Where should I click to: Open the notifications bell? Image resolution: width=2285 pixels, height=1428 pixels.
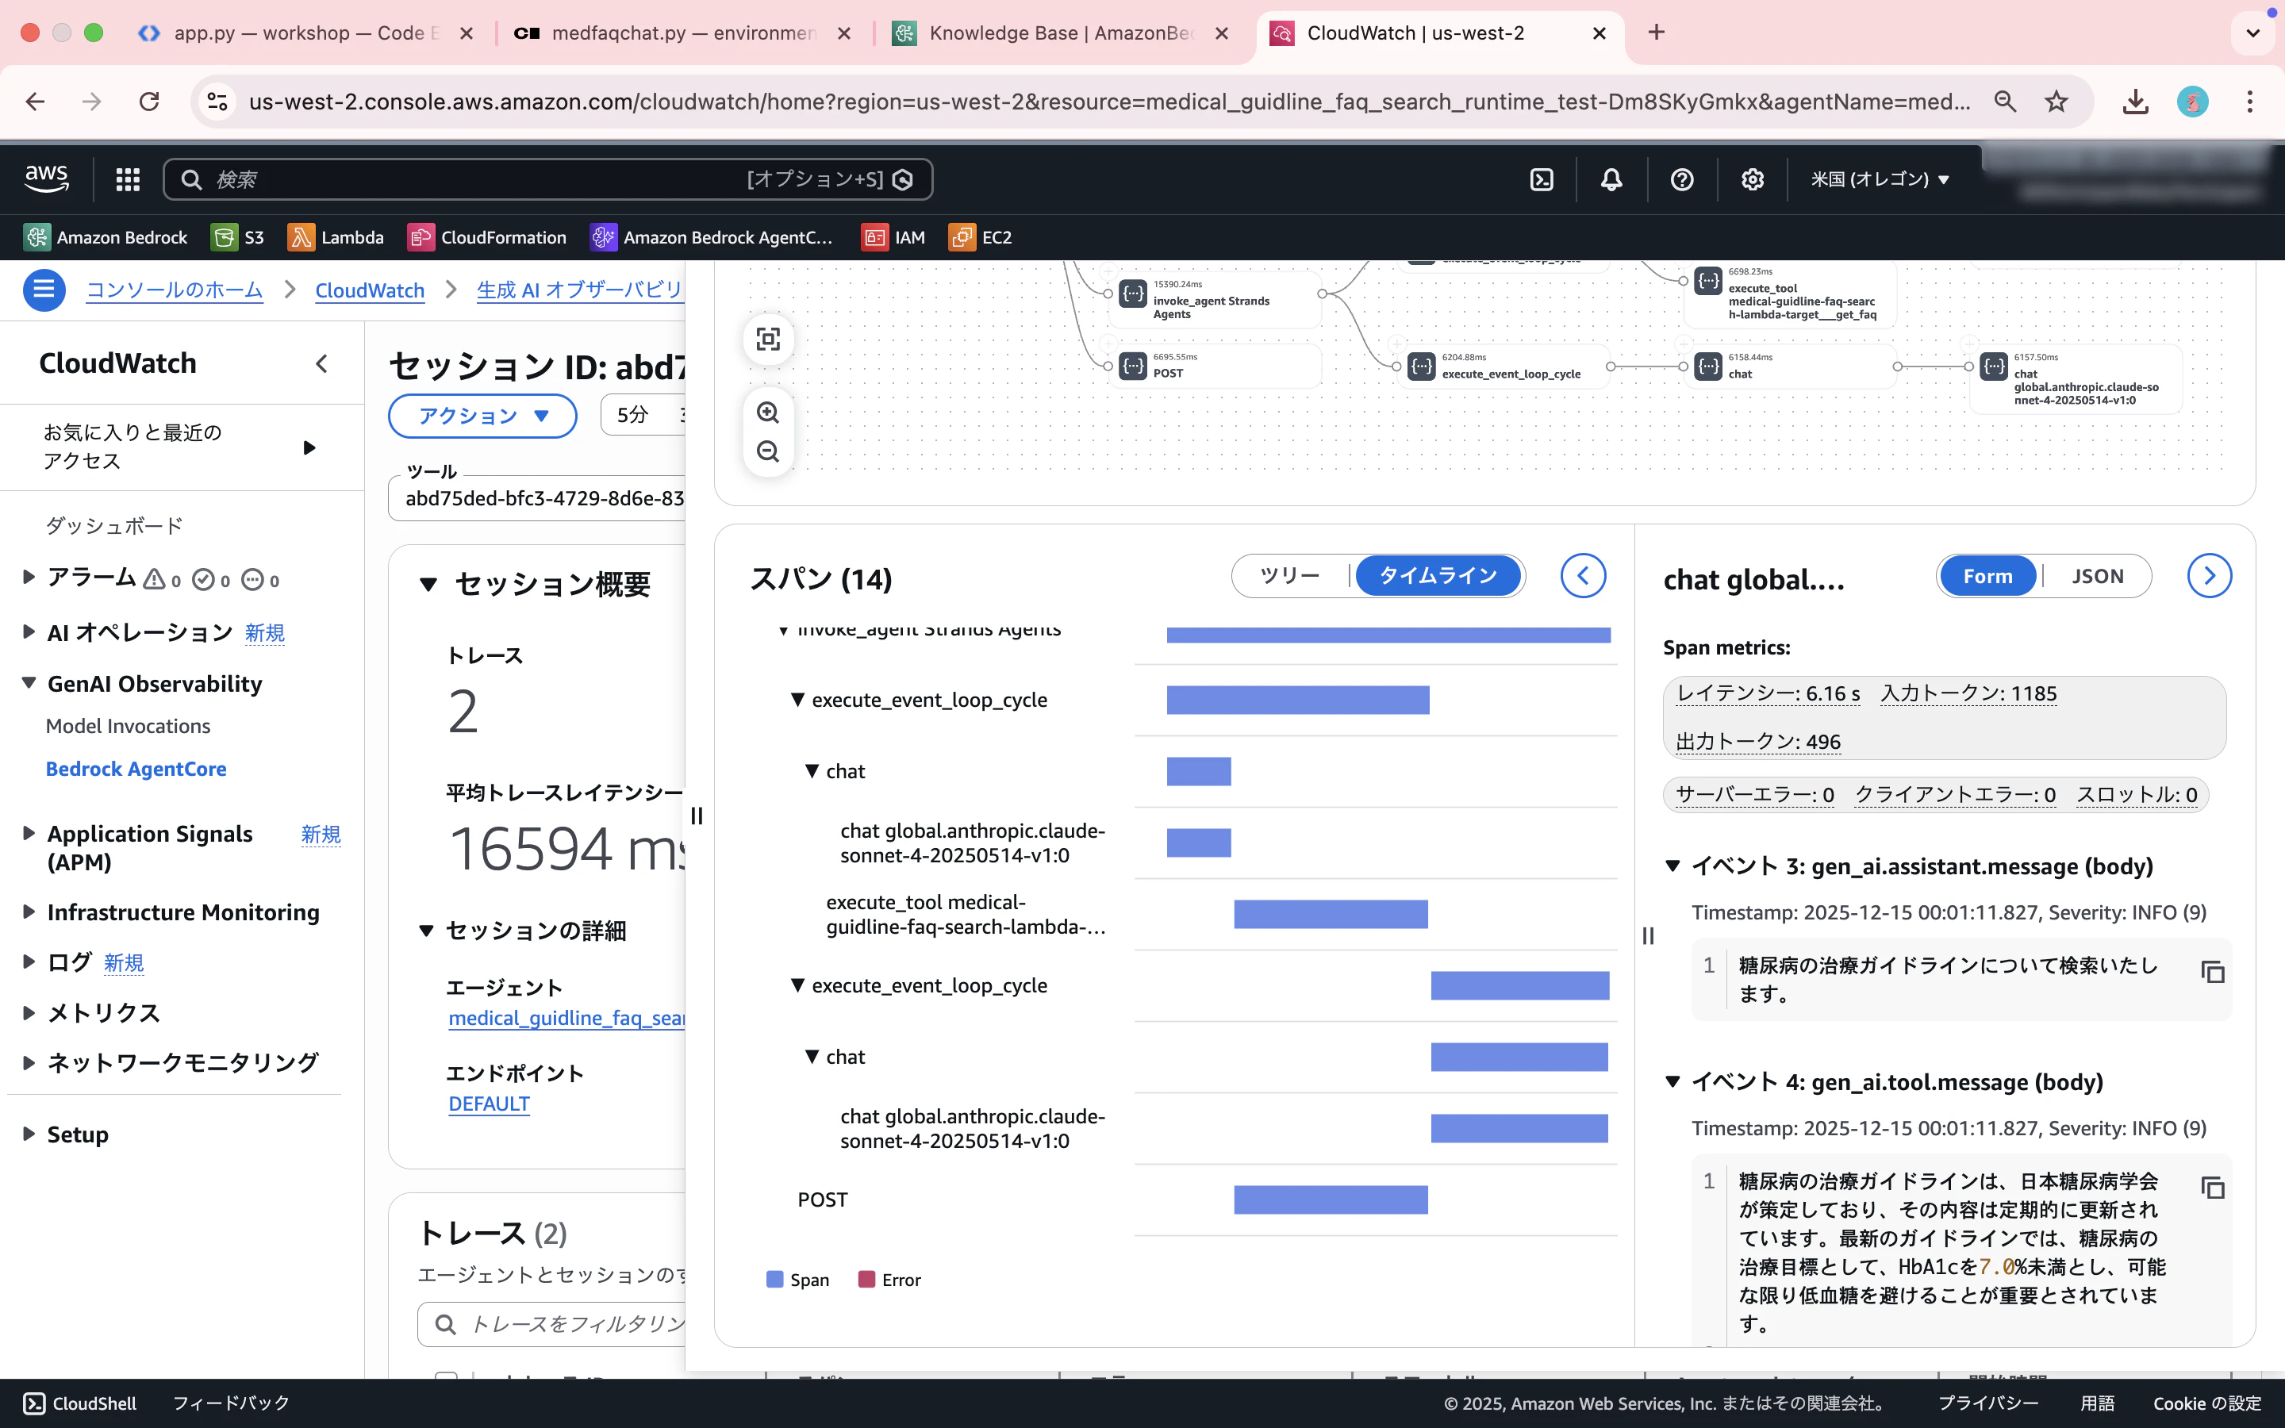pyautogui.click(x=1611, y=179)
